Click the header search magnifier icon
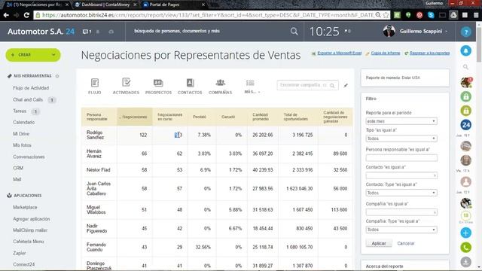 pyautogui.click(x=294, y=32)
